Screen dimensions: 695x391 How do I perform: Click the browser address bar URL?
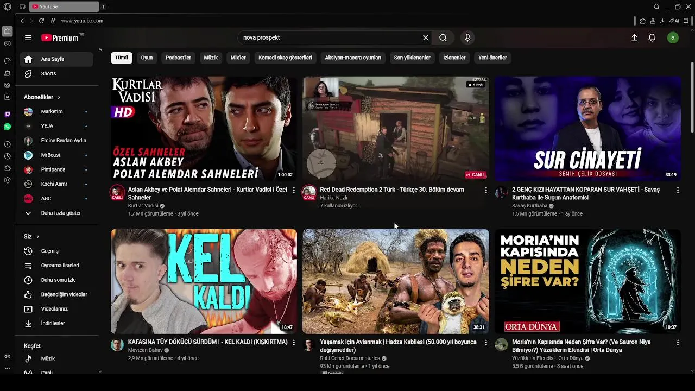[82, 21]
